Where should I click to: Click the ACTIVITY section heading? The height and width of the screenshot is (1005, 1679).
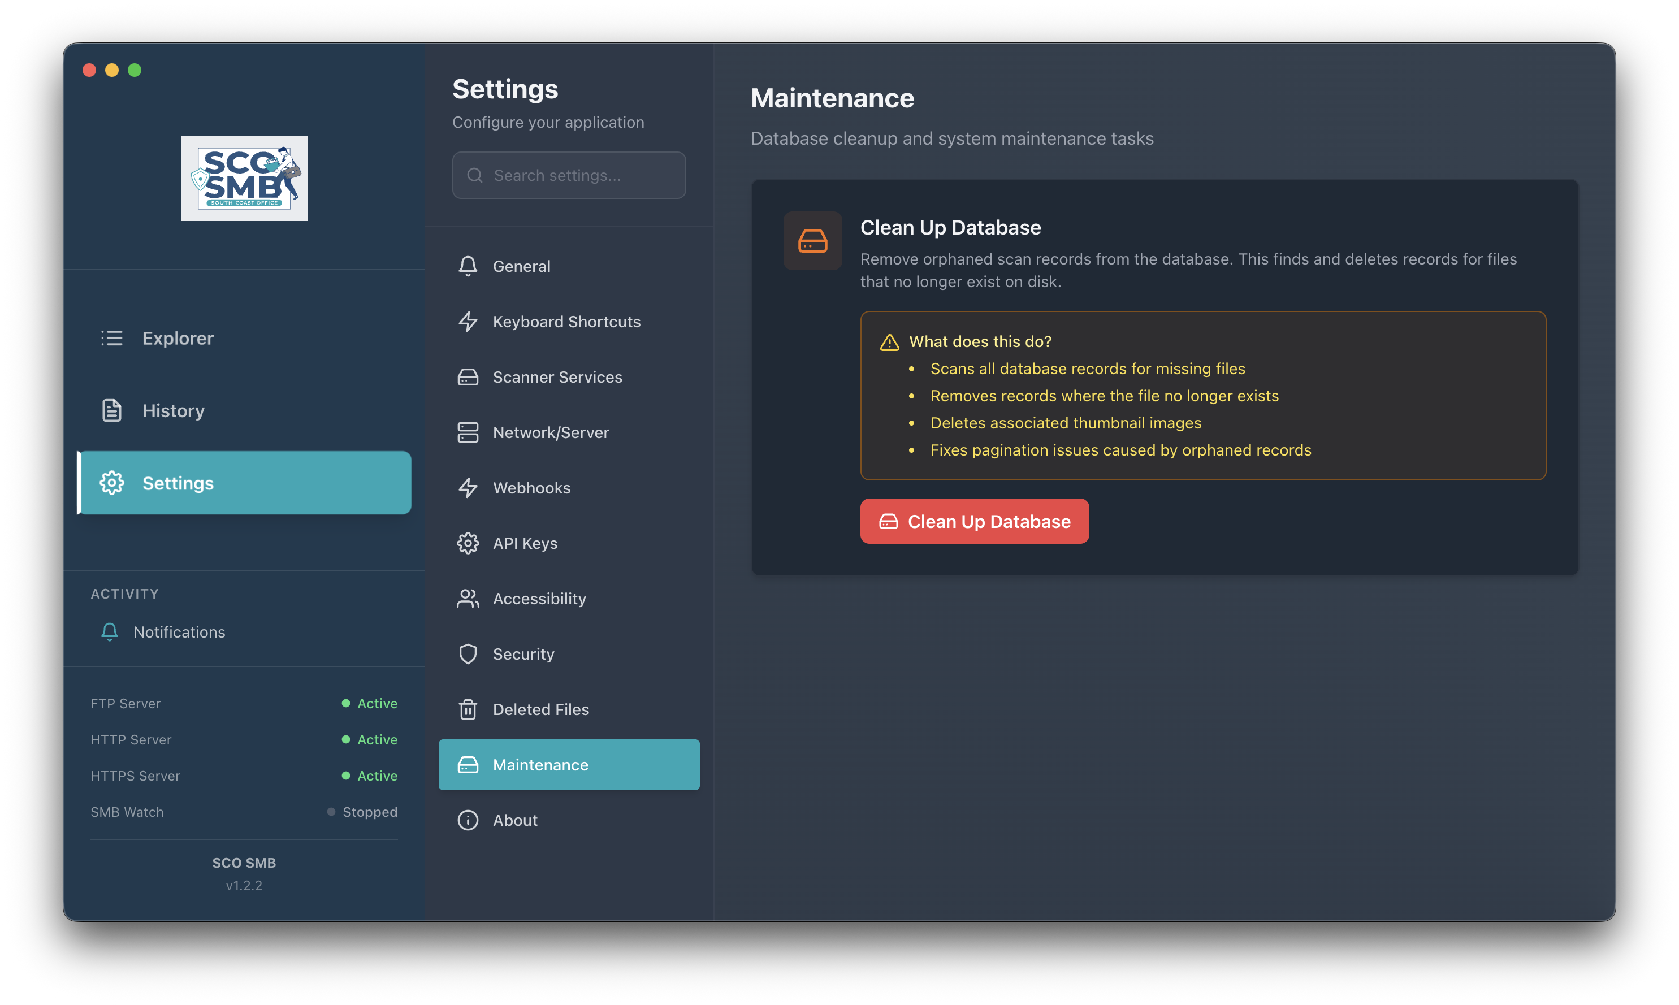(x=124, y=594)
